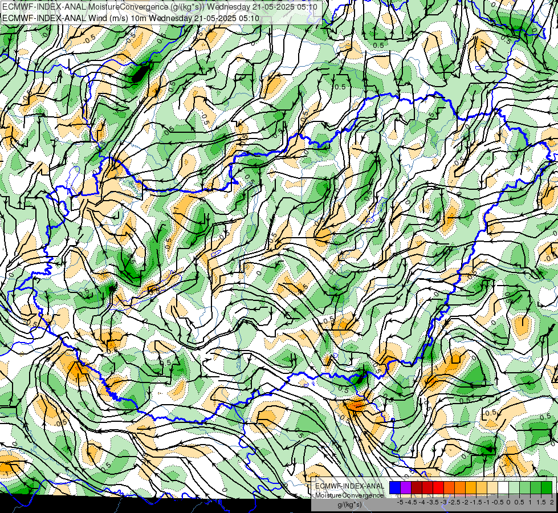Select the dark red swatch between -4.5 and -4
Screen dimensions: 558x513
pos(417,488)
